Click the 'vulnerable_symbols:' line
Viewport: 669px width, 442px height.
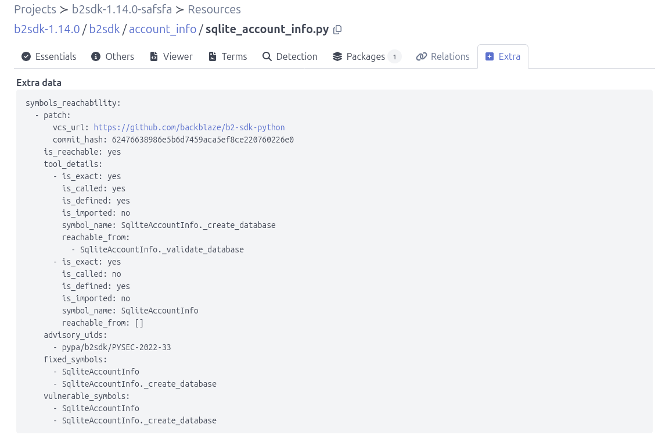tap(87, 396)
